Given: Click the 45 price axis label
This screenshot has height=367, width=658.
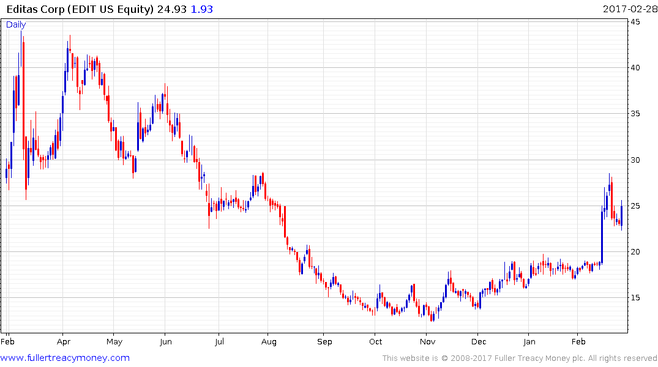Looking at the screenshot, I should click(635, 22).
